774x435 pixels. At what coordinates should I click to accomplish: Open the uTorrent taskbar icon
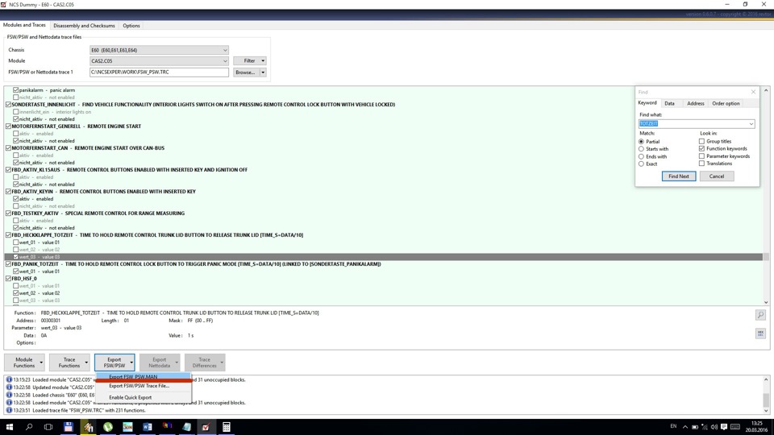pos(107,427)
